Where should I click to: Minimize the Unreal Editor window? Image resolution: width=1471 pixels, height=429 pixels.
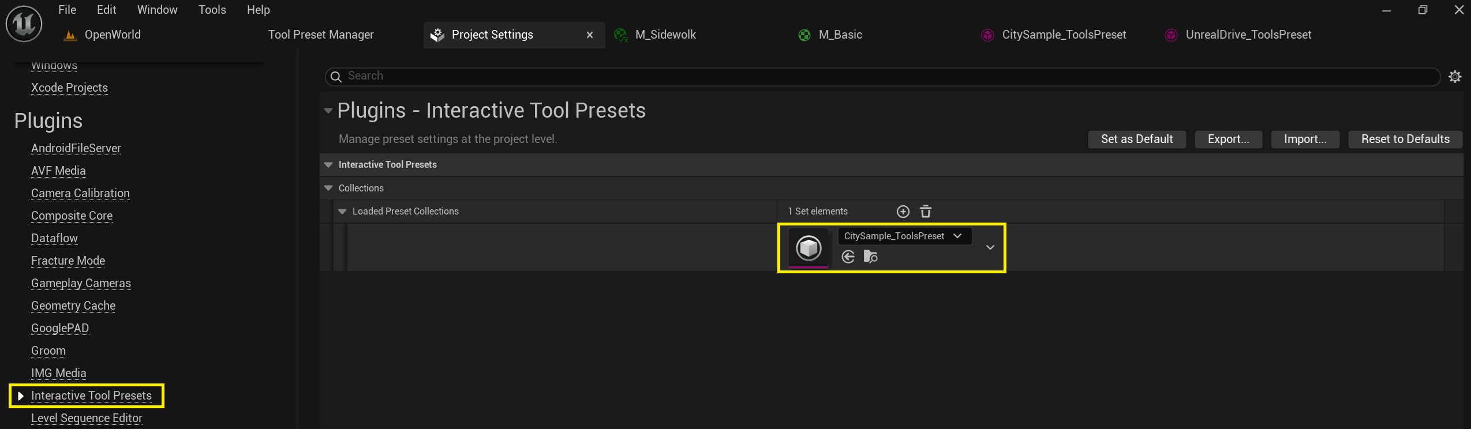[x=1387, y=10]
